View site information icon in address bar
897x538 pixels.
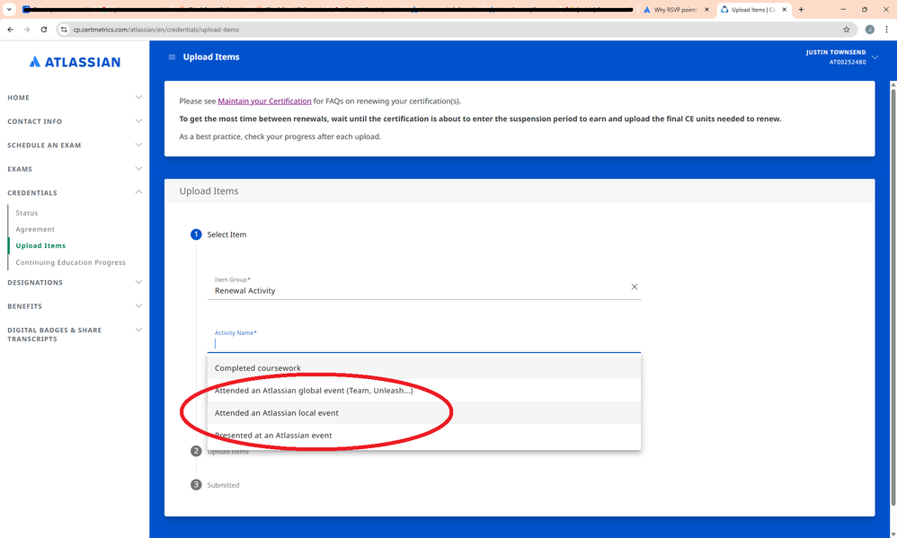tap(64, 29)
